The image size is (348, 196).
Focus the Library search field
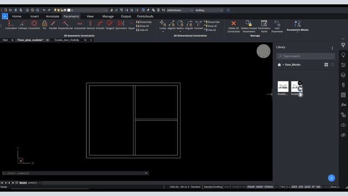306,56
